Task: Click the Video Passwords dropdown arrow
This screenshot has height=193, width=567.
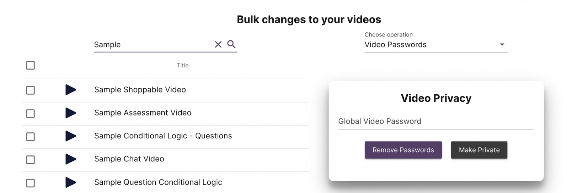Action: pyautogui.click(x=502, y=45)
